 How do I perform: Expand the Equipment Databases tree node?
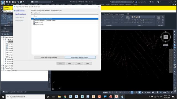[2, 66]
